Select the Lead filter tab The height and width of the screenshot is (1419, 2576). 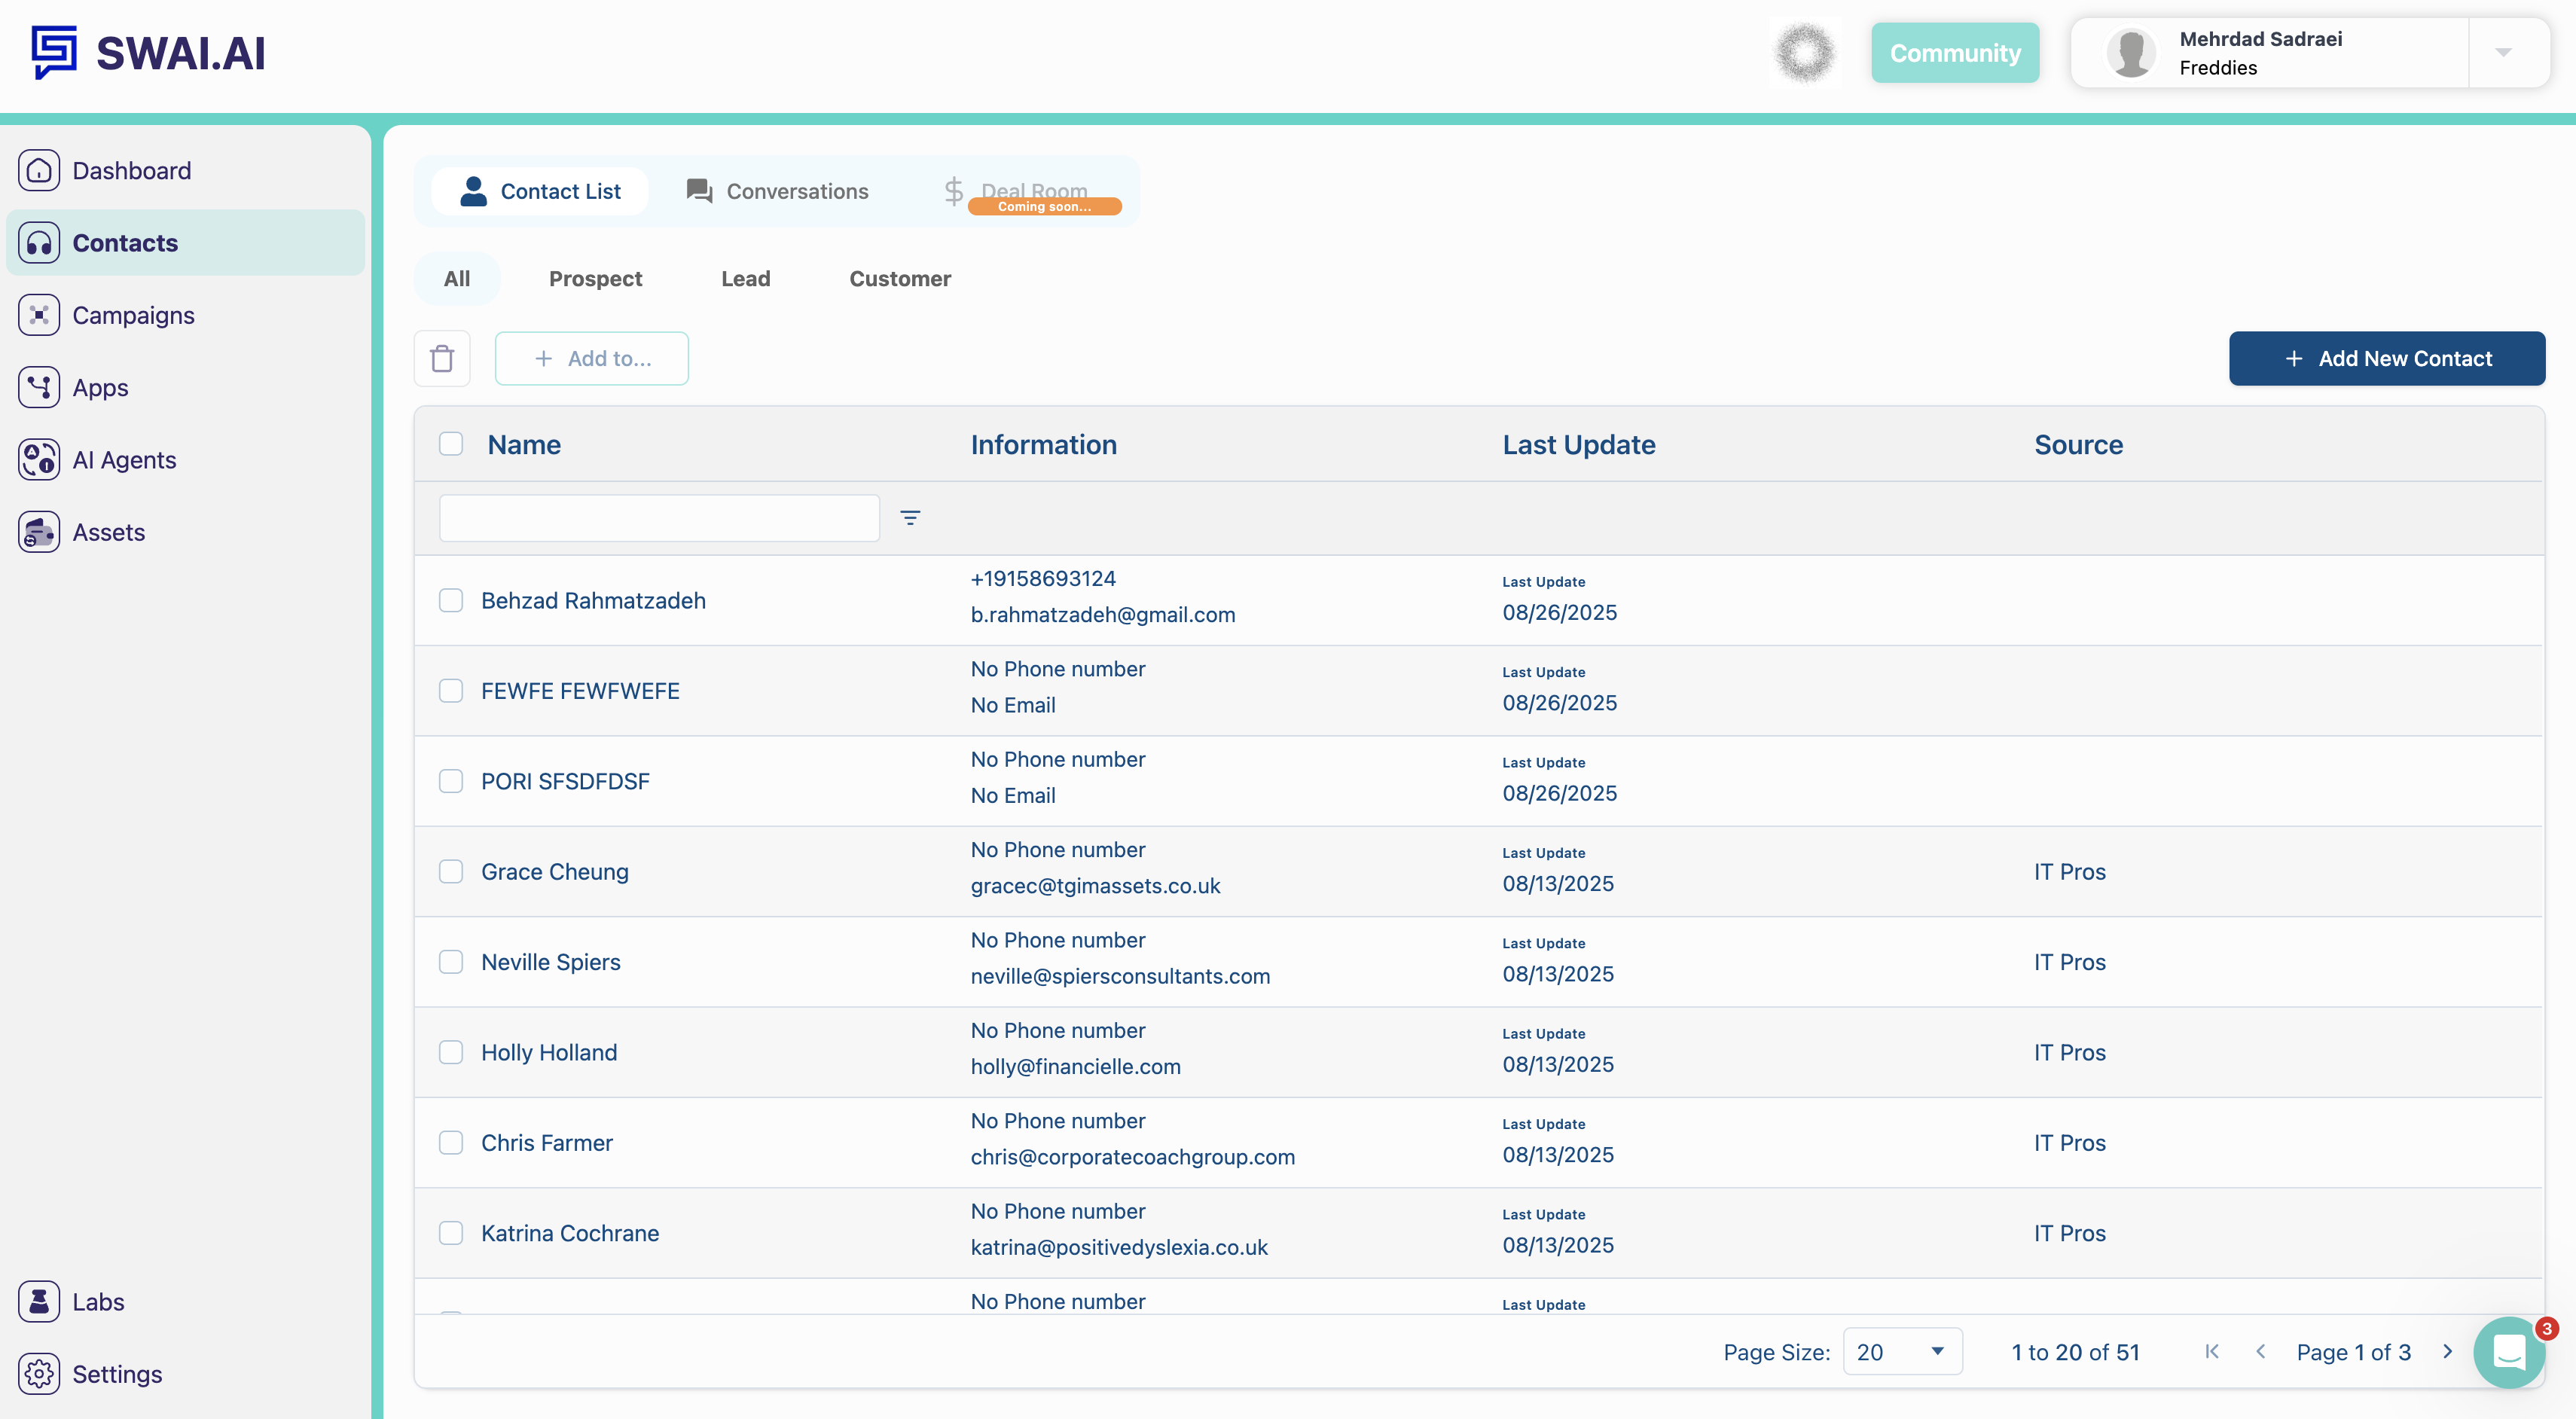pos(746,279)
